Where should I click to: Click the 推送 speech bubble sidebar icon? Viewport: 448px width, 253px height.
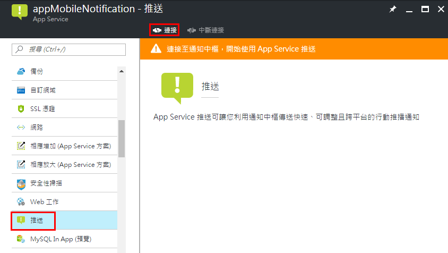click(x=21, y=220)
